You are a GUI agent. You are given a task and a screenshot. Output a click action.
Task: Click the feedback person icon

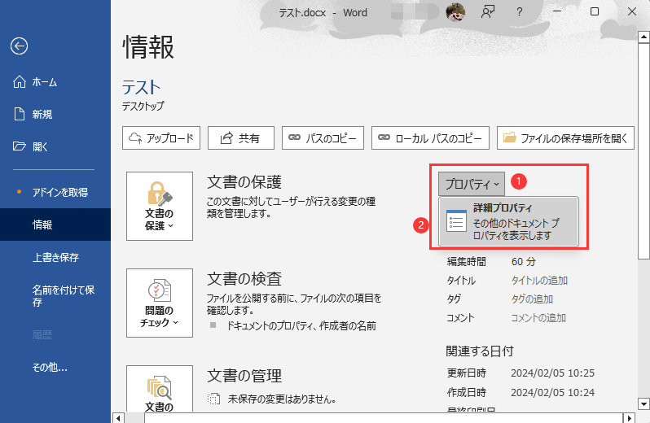[487, 12]
